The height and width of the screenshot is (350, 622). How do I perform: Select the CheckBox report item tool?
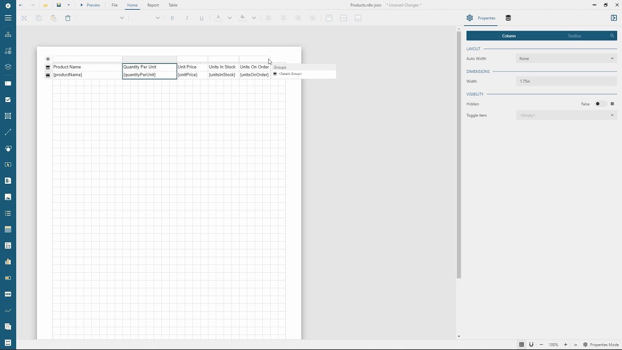[8, 100]
